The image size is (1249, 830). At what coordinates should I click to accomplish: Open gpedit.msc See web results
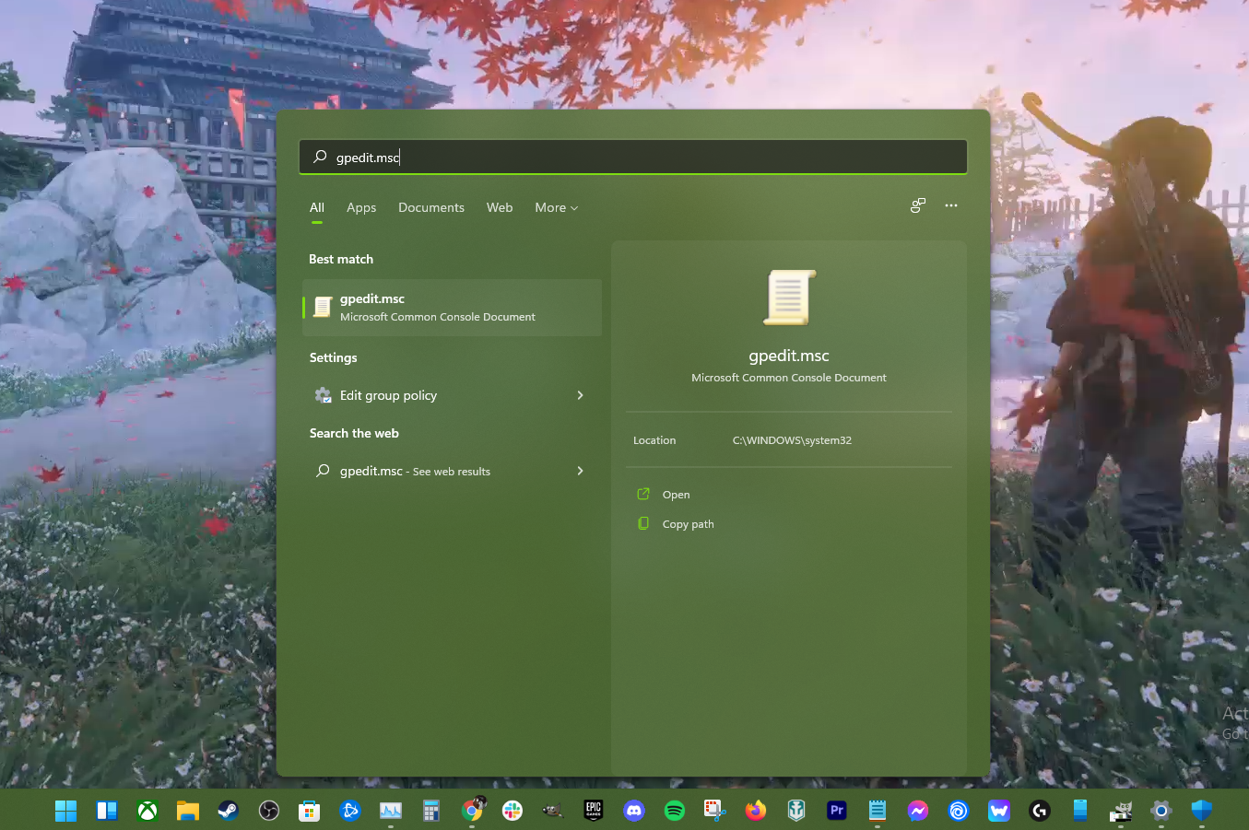(452, 471)
